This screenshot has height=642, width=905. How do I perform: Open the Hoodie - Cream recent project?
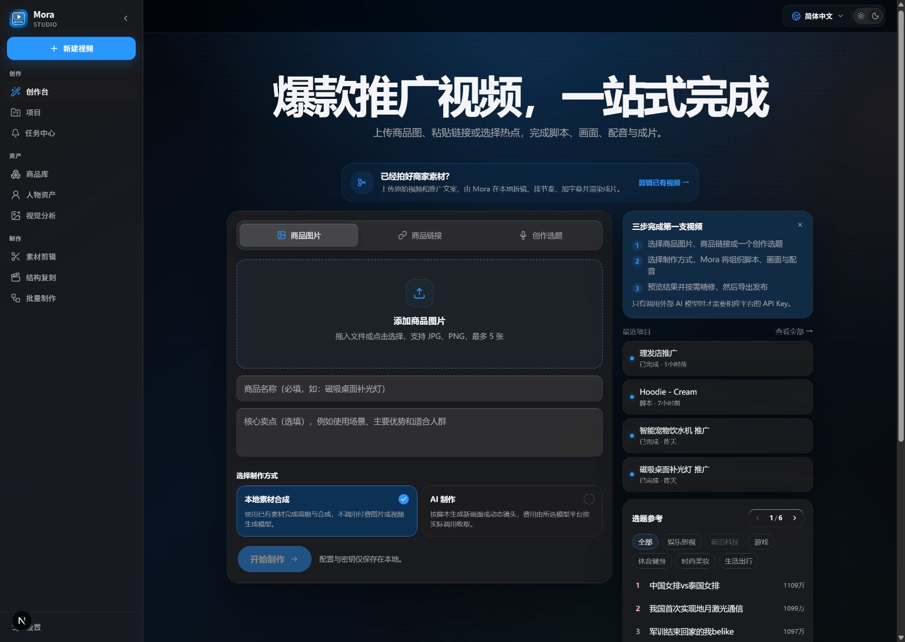tap(717, 397)
